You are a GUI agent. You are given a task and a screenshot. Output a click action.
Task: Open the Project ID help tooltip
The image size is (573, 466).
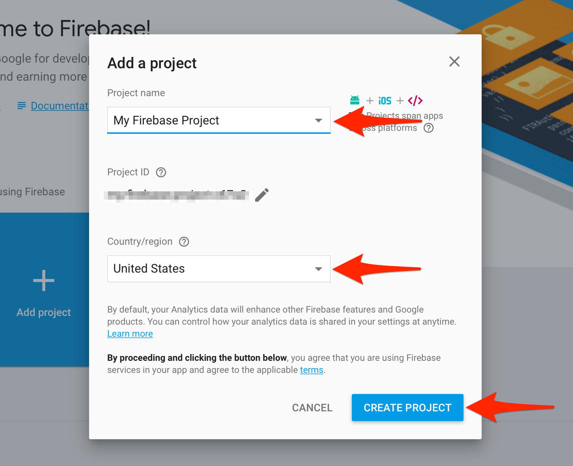pyautogui.click(x=161, y=172)
